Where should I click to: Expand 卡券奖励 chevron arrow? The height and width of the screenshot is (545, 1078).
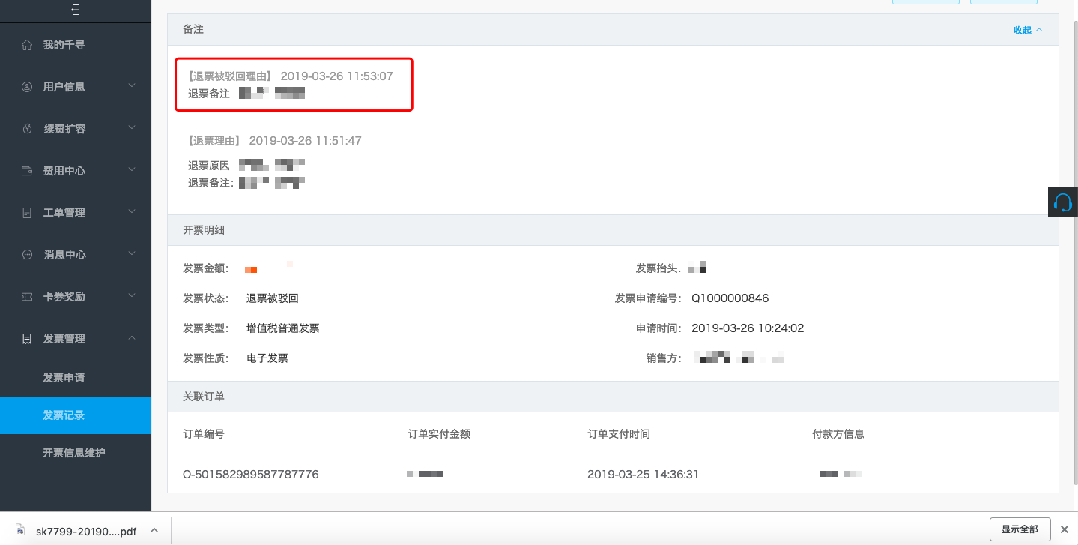coord(132,296)
